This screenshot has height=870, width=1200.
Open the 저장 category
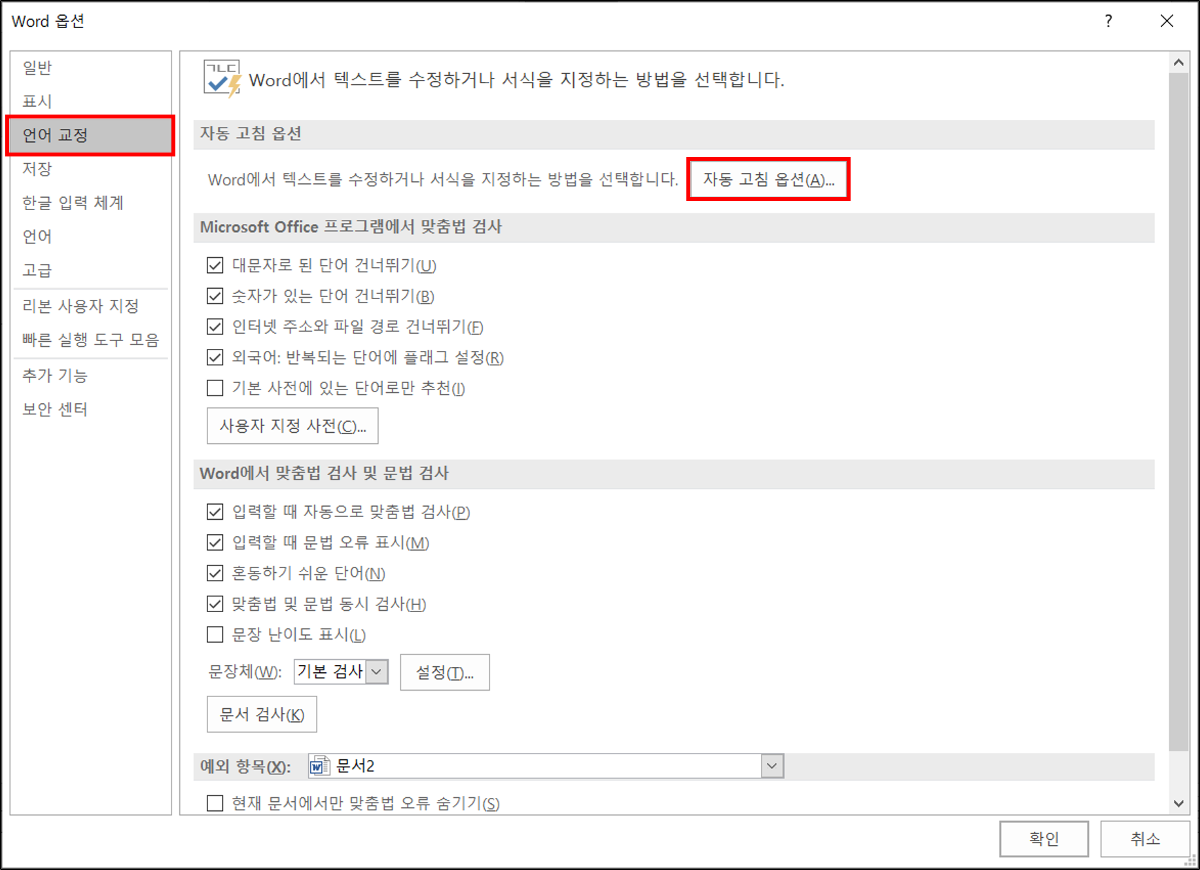pos(91,169)
